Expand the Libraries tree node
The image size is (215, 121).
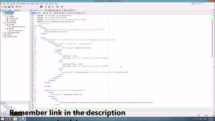tap(3, 35)
